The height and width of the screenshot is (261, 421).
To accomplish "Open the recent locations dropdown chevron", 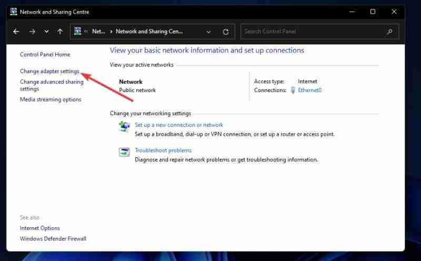I will pos(46,32).
